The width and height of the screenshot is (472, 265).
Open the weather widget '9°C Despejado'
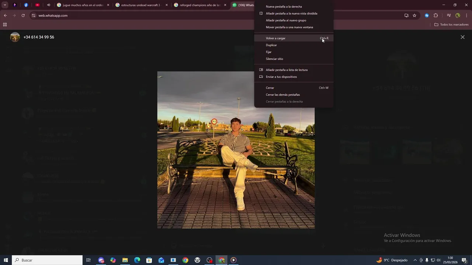(392, 260)
